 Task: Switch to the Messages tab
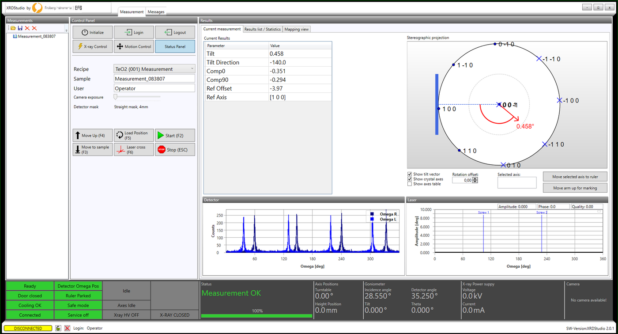[x=156, y=12]
